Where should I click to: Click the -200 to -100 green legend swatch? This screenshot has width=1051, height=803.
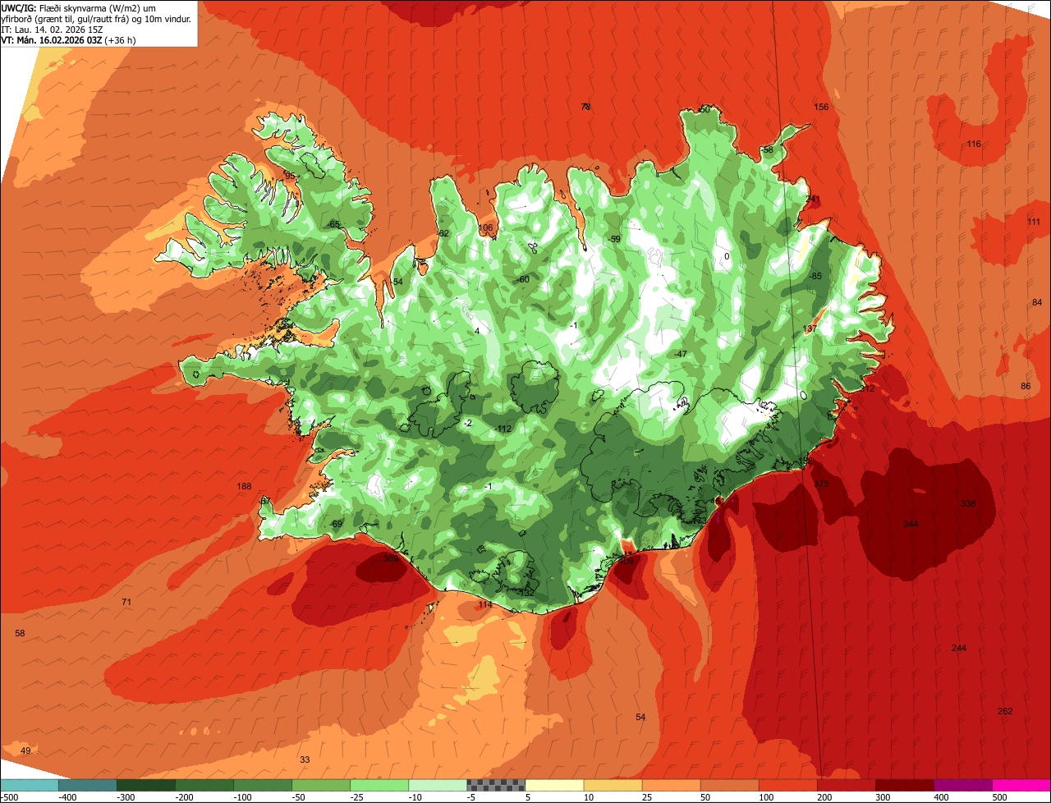click(x=204, y=785)
